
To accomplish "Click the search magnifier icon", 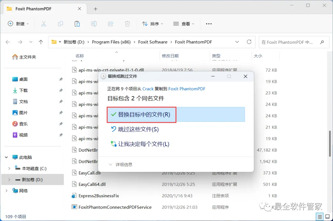I will [322, 42].
